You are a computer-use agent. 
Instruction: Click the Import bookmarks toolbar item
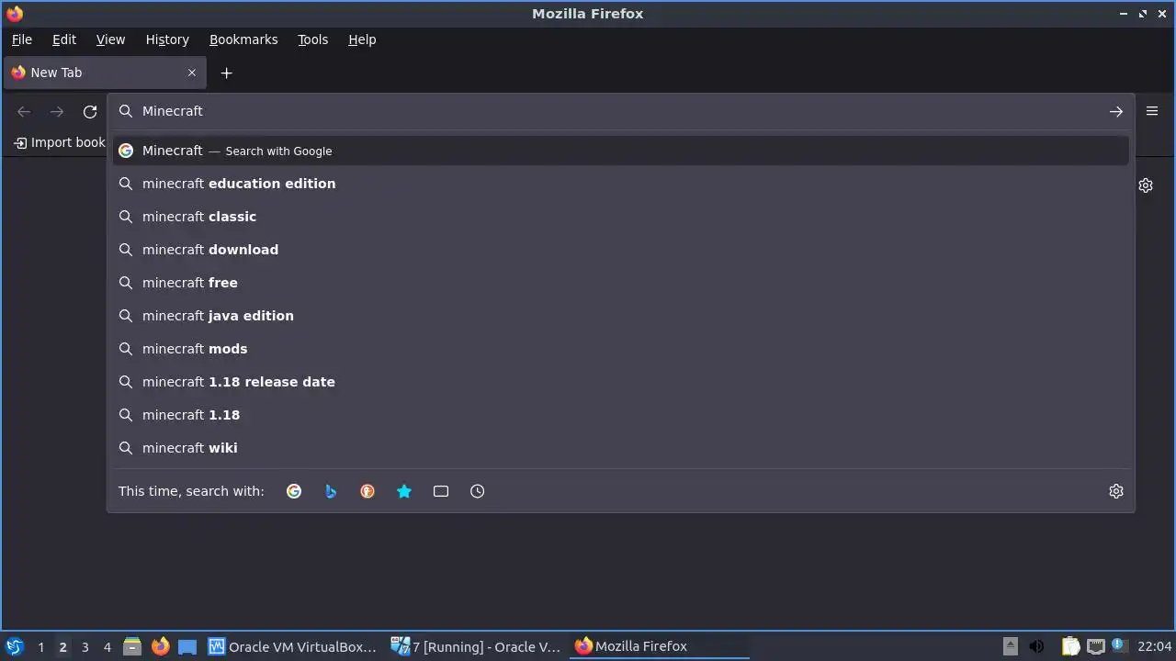pos(60,142)
